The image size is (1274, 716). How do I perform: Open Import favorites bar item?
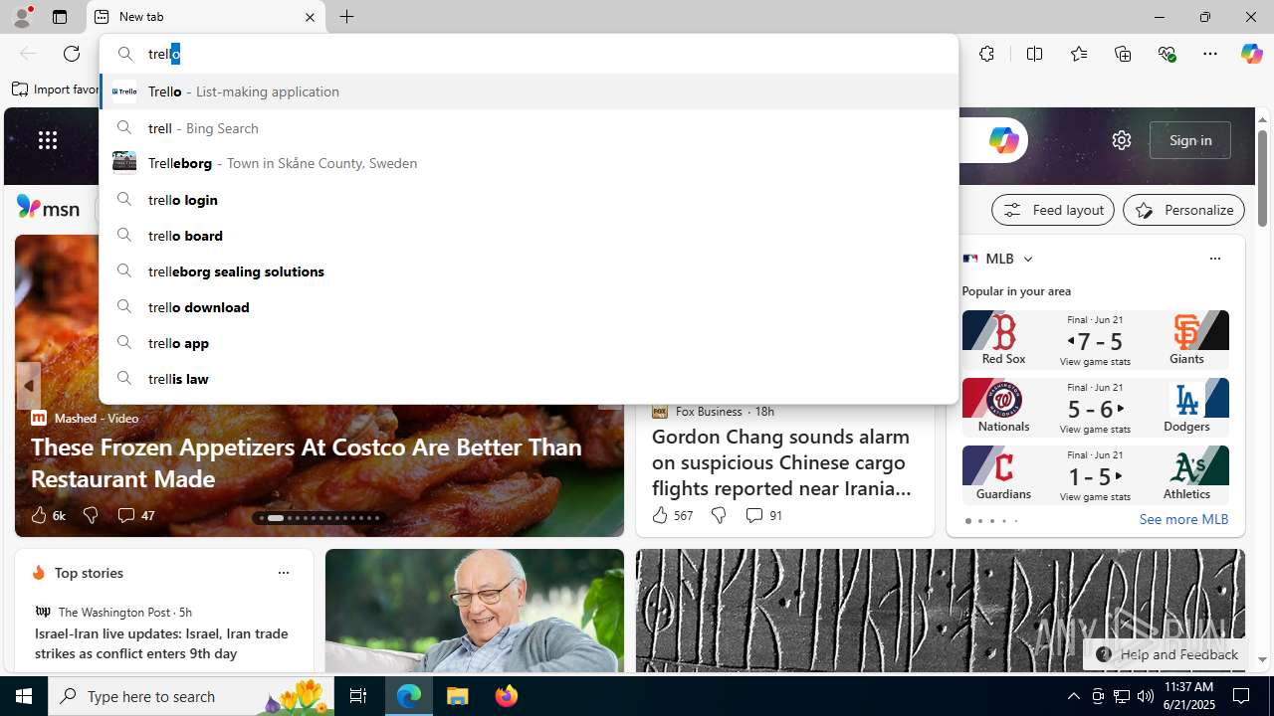(55, 89)
